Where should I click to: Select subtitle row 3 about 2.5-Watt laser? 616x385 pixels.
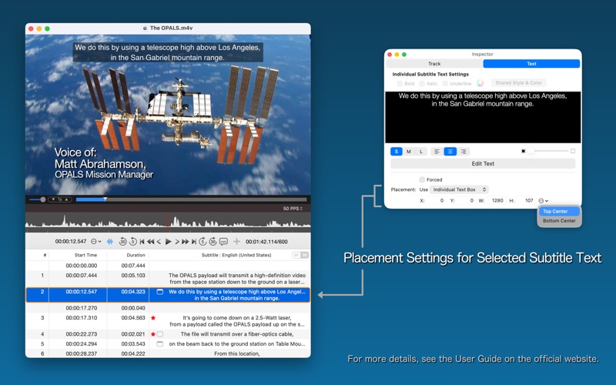168,321
